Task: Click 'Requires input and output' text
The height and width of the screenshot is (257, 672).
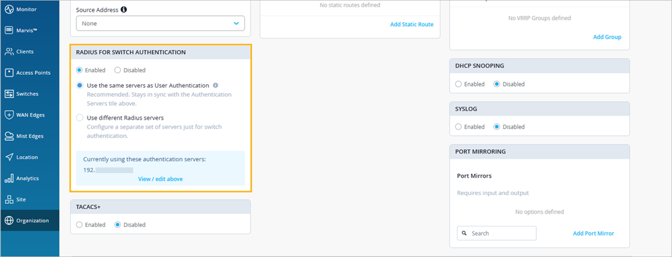Action: point(493,193)
